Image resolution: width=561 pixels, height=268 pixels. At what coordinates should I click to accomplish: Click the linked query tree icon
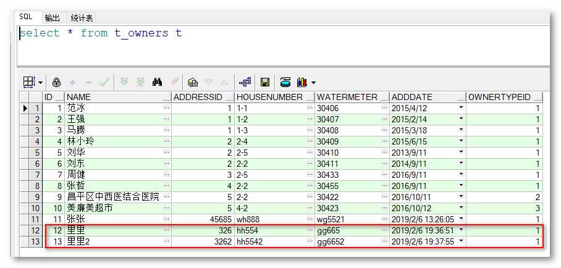[245, 82]
